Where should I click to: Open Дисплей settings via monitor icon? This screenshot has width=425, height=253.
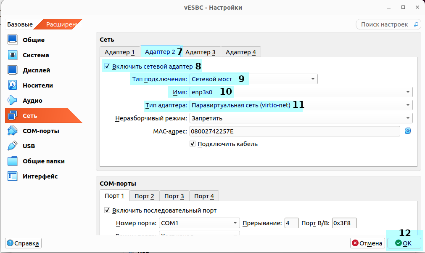[x=13, y=70]
